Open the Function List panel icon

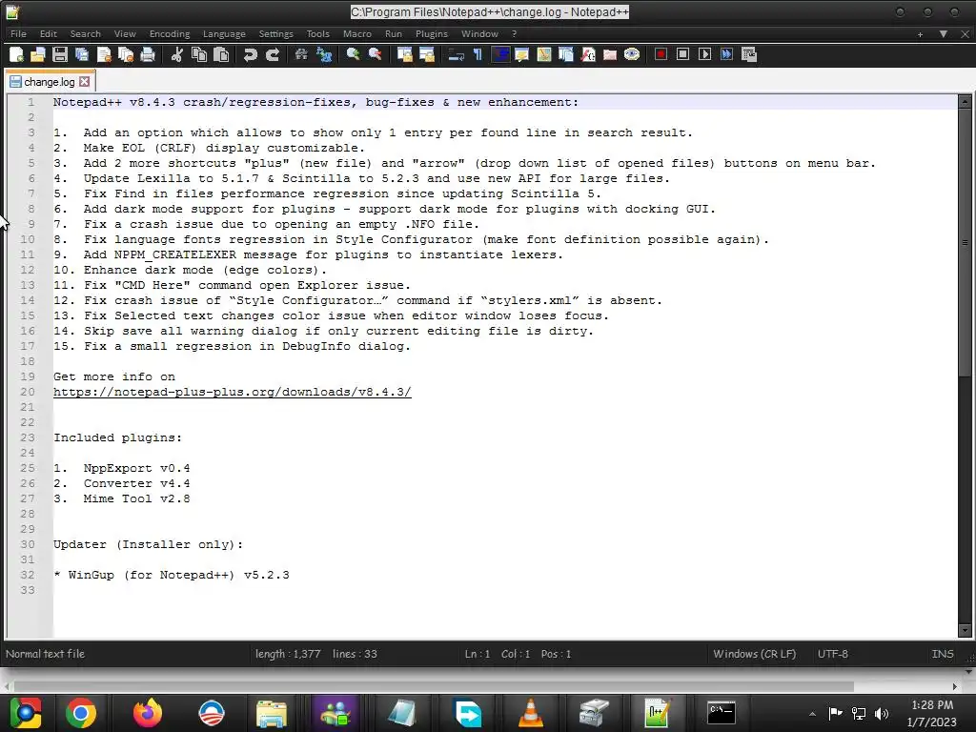point(588,54)
